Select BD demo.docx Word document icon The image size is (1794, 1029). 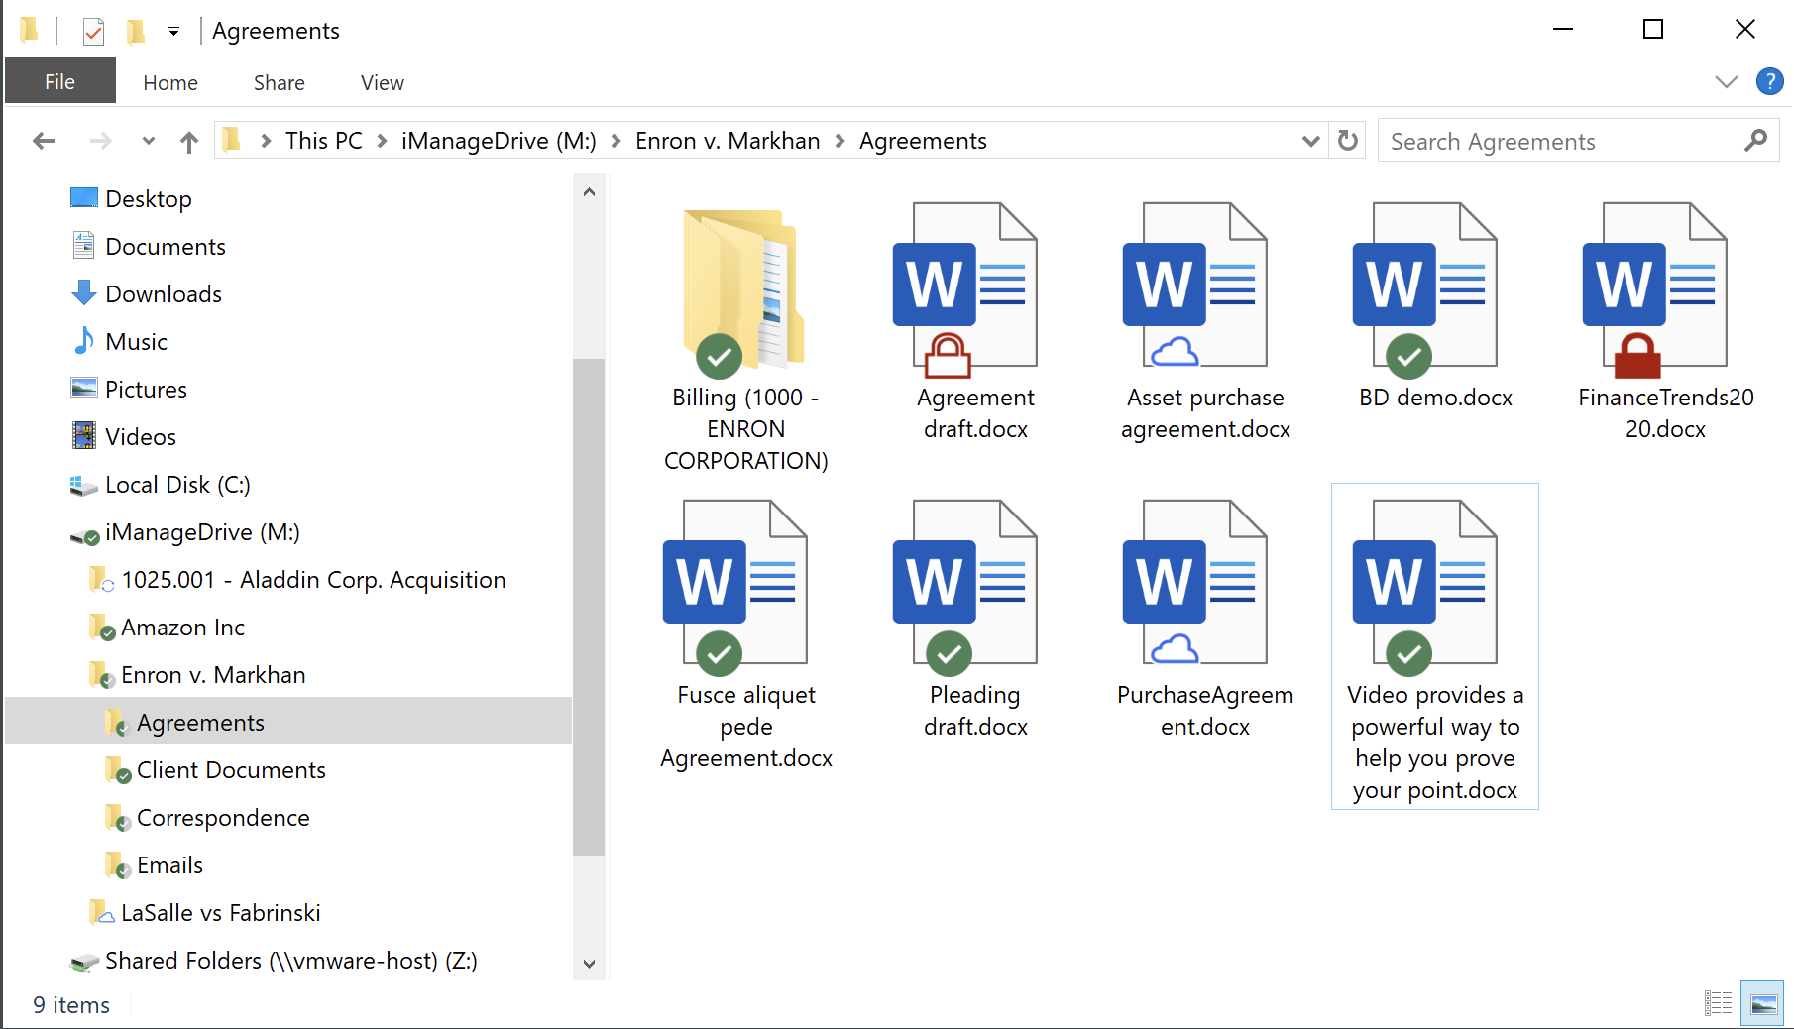coord(1424,289)
